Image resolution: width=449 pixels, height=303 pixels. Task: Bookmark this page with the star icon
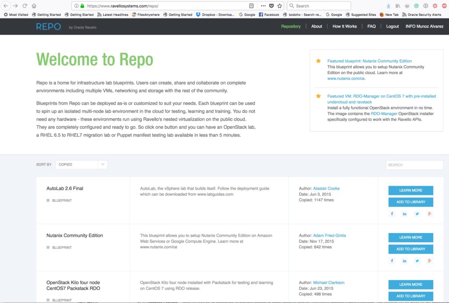pyautogui.click(x=279, y=6)
